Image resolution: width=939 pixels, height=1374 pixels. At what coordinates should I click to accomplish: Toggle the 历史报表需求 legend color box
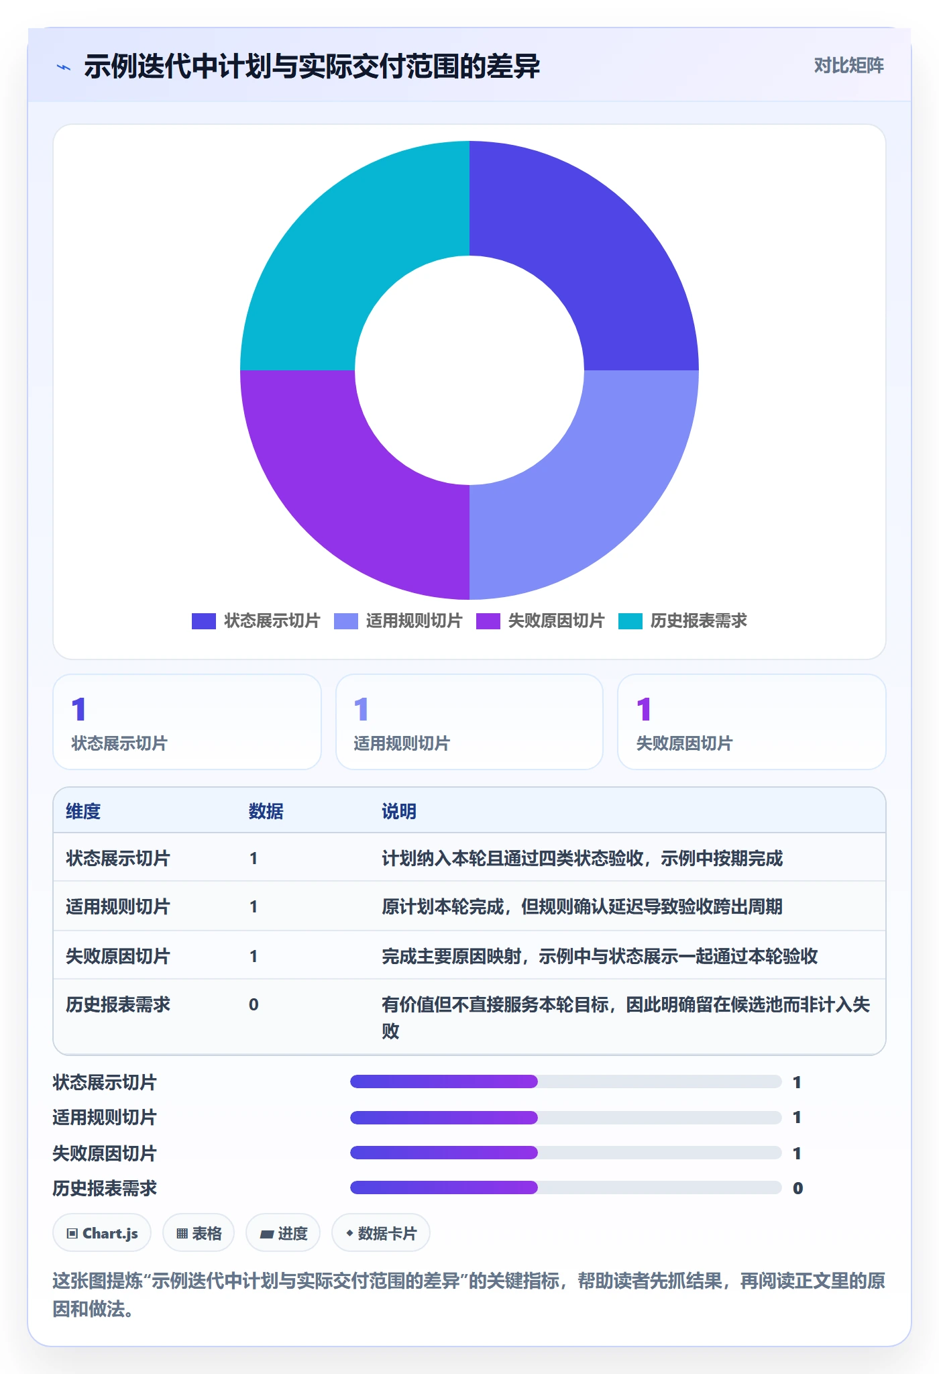630,621
